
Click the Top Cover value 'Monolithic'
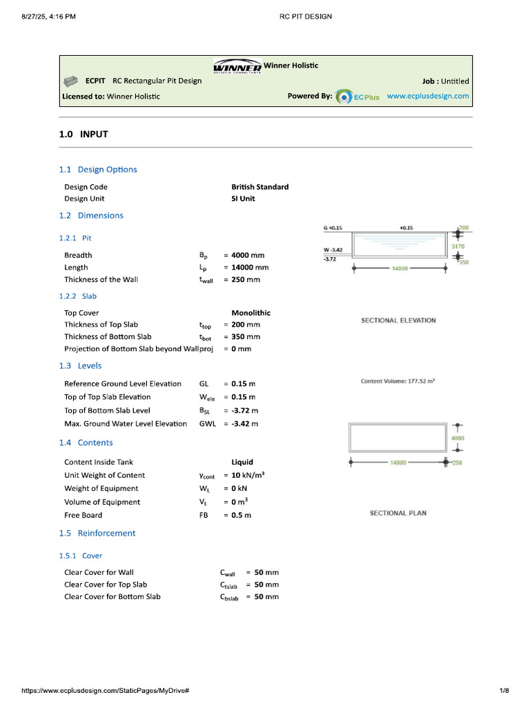[251, 313]
